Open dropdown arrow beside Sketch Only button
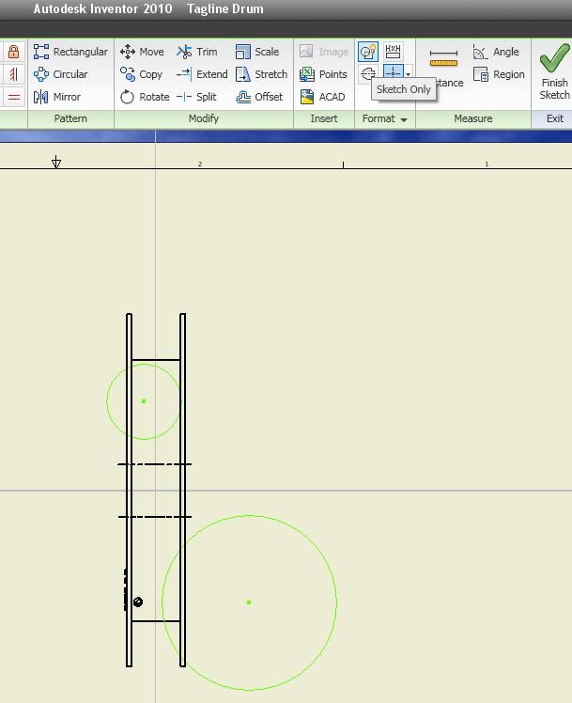Viewport: 572px width, 703px height. coord(408,73)
